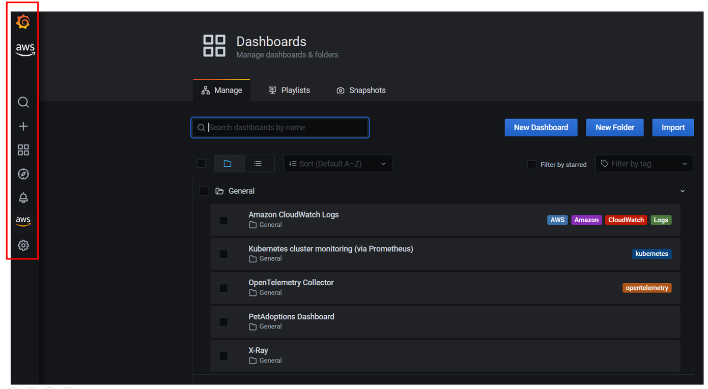Open Configuration gear icon in sidebar

23,245
